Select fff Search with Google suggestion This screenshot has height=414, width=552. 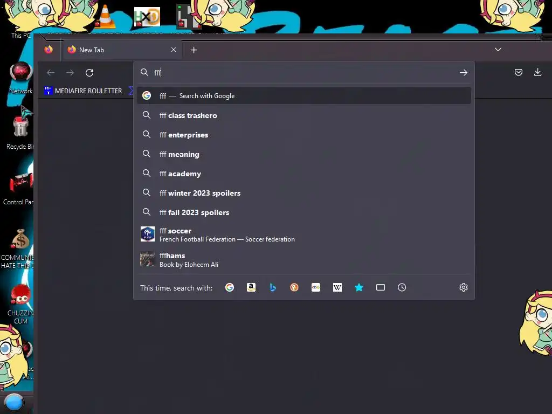(x=304, y=96)
